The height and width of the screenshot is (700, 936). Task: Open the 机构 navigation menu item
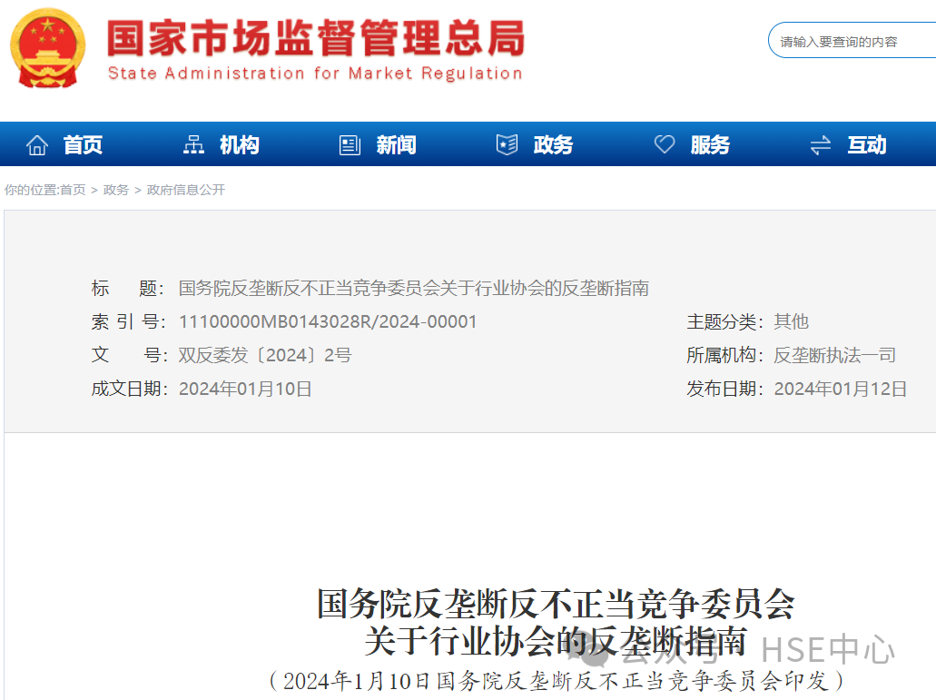(240, 145)
